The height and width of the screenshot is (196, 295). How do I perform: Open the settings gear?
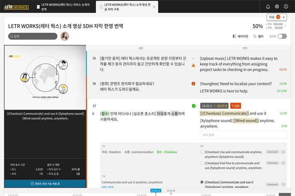point(277,6)
